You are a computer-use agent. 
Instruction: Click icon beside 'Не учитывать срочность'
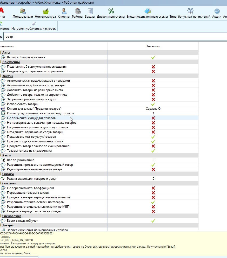(3, 127)
